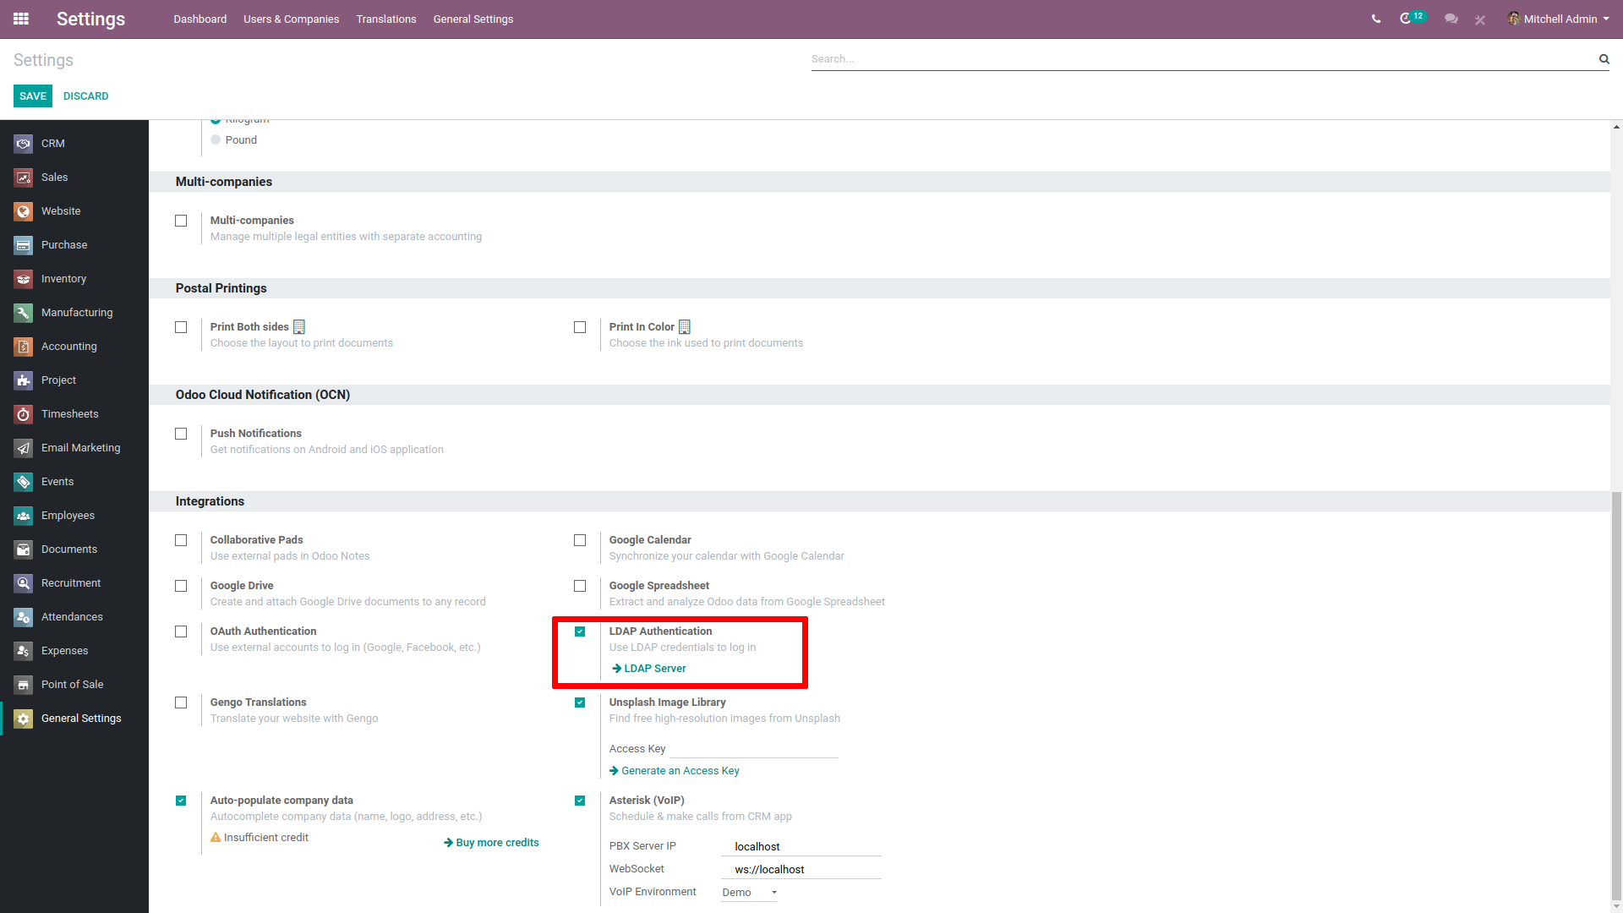Click the SAVE button
Viewport: 1623px width, 913px height.
click(x=32, y=95)
